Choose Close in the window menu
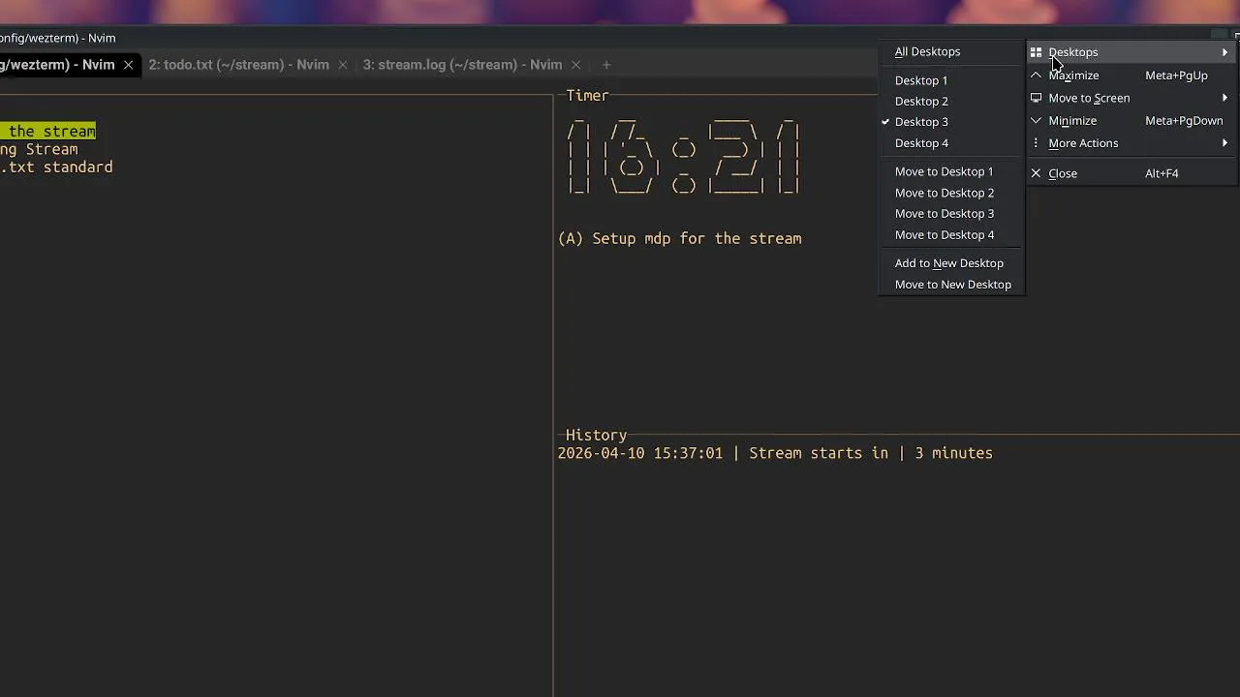 tap(1131, 173)
